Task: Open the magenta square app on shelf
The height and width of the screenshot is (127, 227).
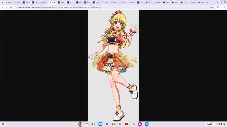Action: point(140,124)
